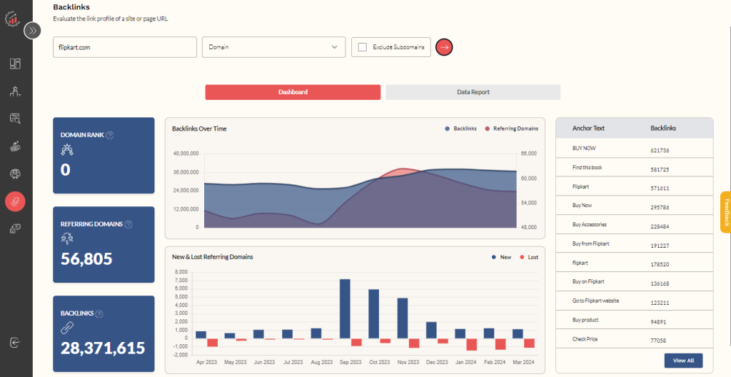
Task: Toggle Backlinks series legend in area chart
Action: point(460,129)
